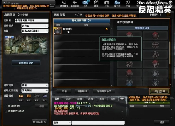Add the phone-with-plus skill plugin
The image size is (175, 126).
coord(155,54)
